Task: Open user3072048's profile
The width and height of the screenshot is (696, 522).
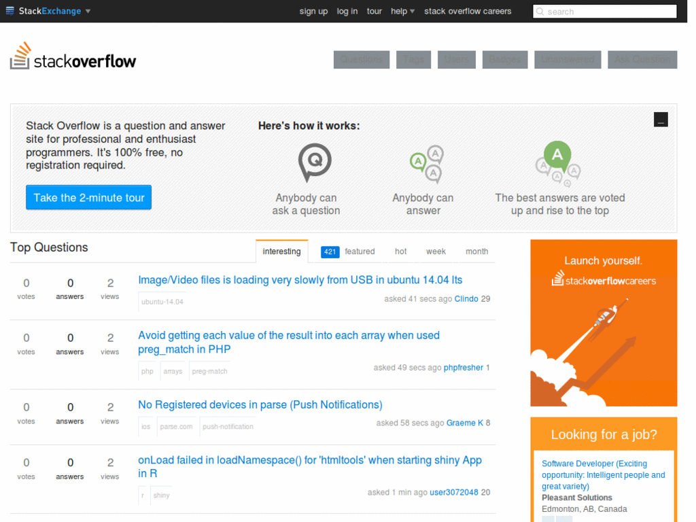Action: pos(453,492)
